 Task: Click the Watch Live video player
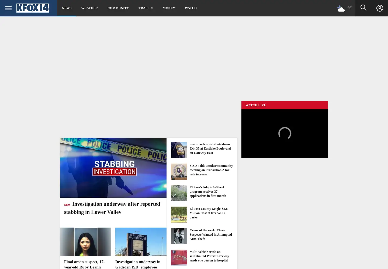click(285, 133)
